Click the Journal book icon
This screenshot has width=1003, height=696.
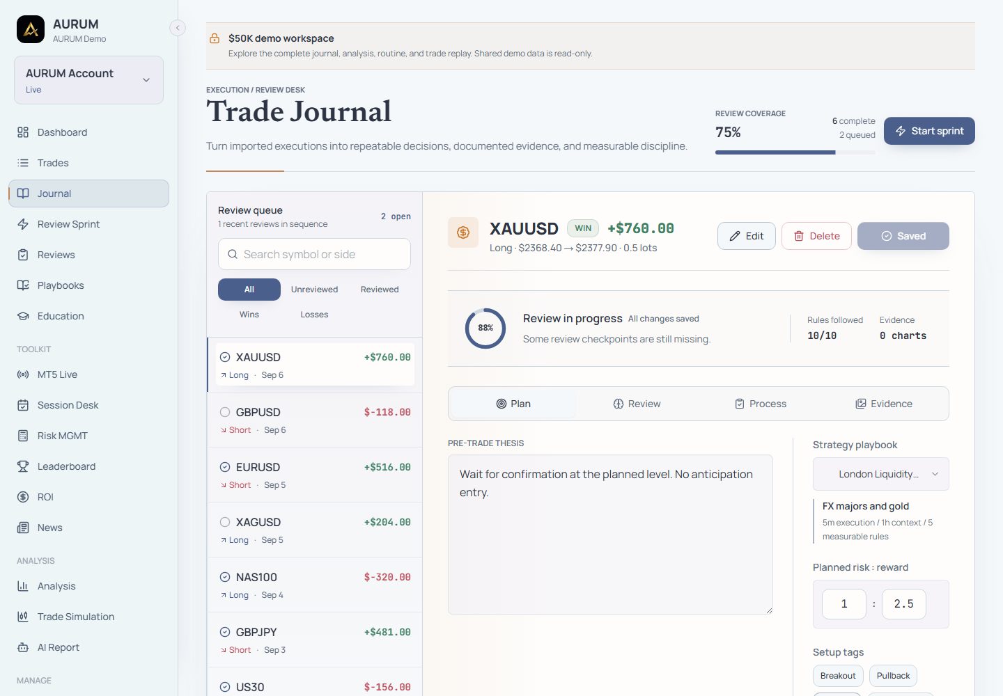click(x=23, y=193)
